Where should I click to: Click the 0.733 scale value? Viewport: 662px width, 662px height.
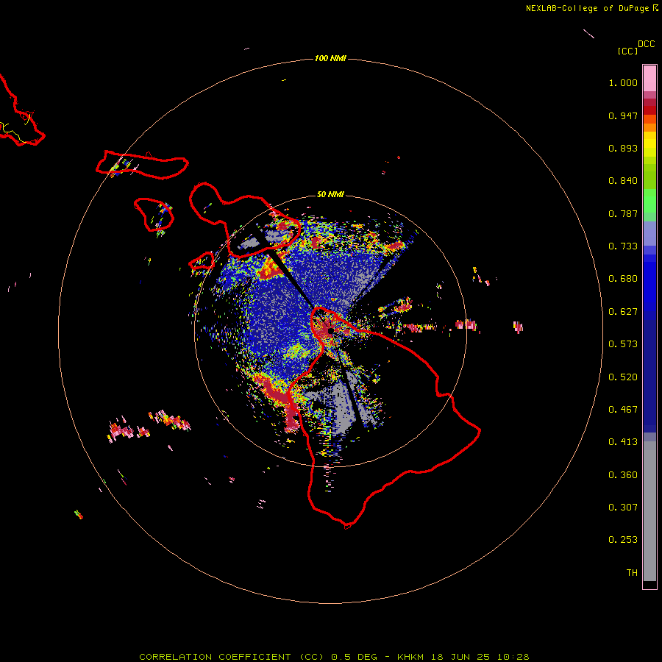coord(623,246)
